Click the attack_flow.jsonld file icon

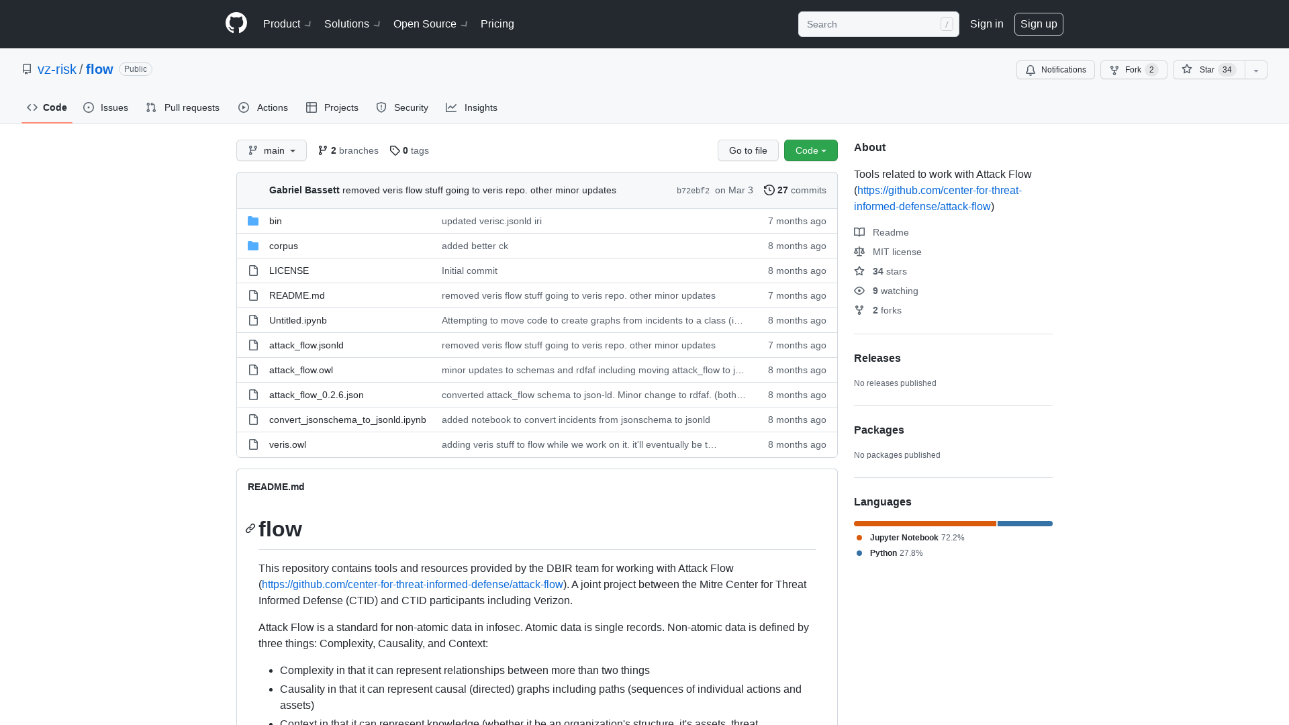click(x=253, y=345)
